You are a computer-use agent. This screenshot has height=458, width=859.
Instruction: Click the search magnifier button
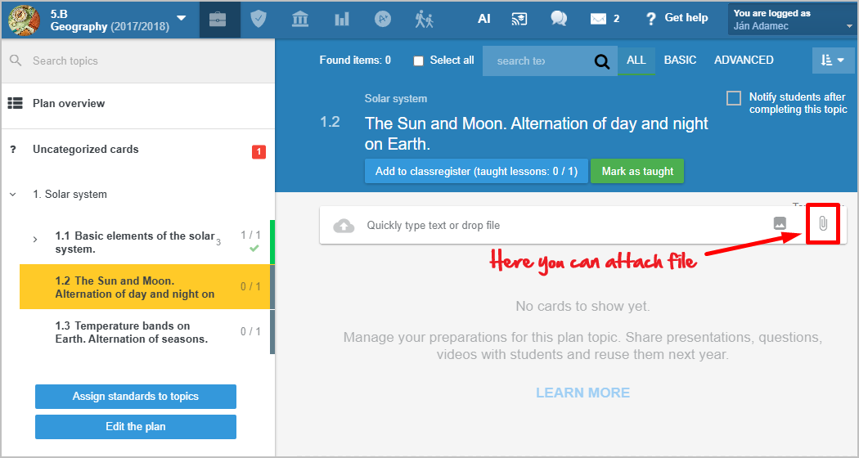(602, 61)
